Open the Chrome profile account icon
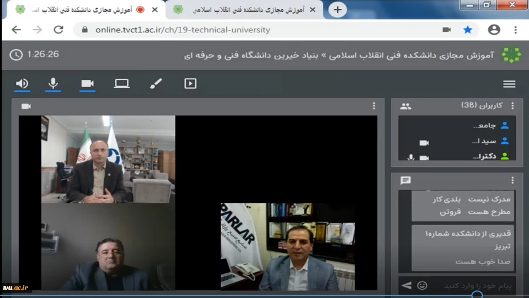The image size is (529, 298). [x=494, y=29]
